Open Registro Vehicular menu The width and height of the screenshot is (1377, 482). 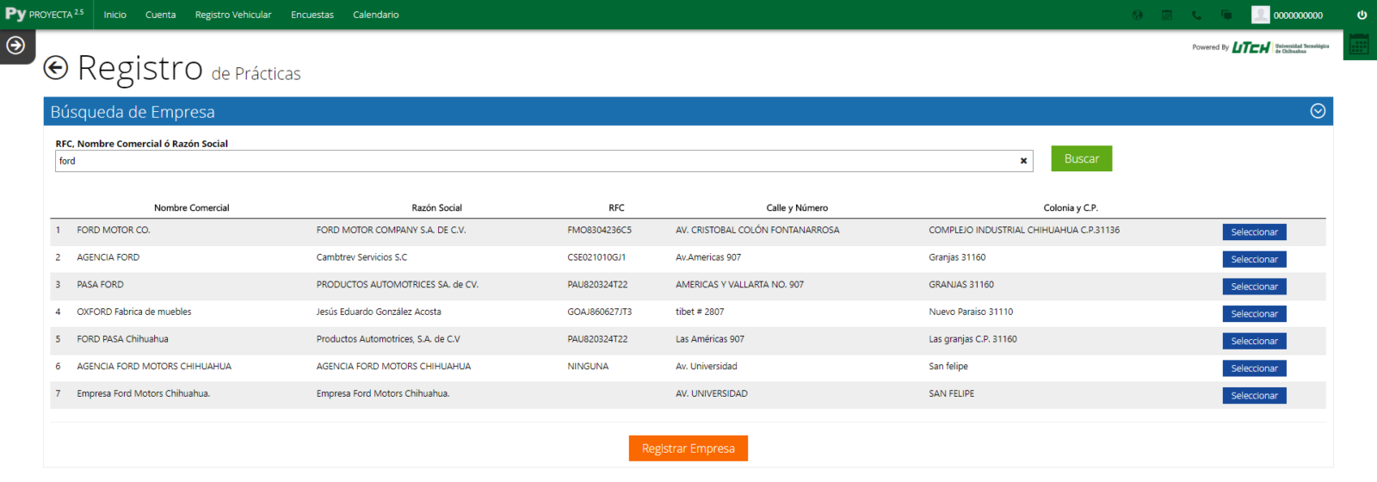(233, 15)
